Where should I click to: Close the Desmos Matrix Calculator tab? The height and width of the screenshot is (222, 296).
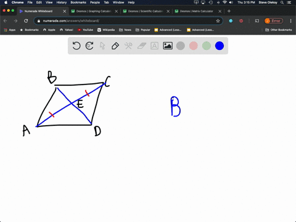[x=220, y=11]
